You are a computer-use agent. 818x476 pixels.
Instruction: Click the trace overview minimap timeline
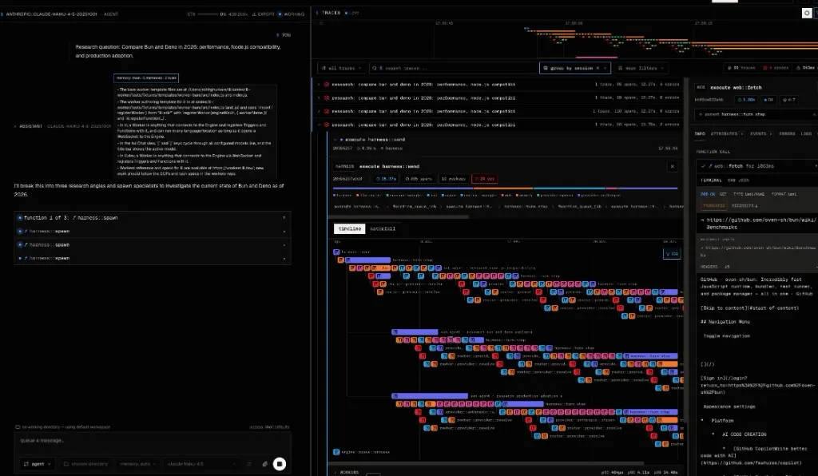click(566, 40)
